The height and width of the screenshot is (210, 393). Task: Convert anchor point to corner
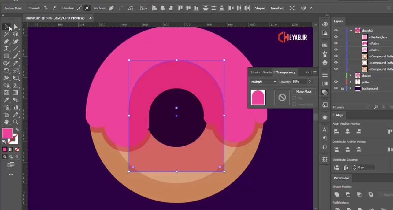click(46, 8)
